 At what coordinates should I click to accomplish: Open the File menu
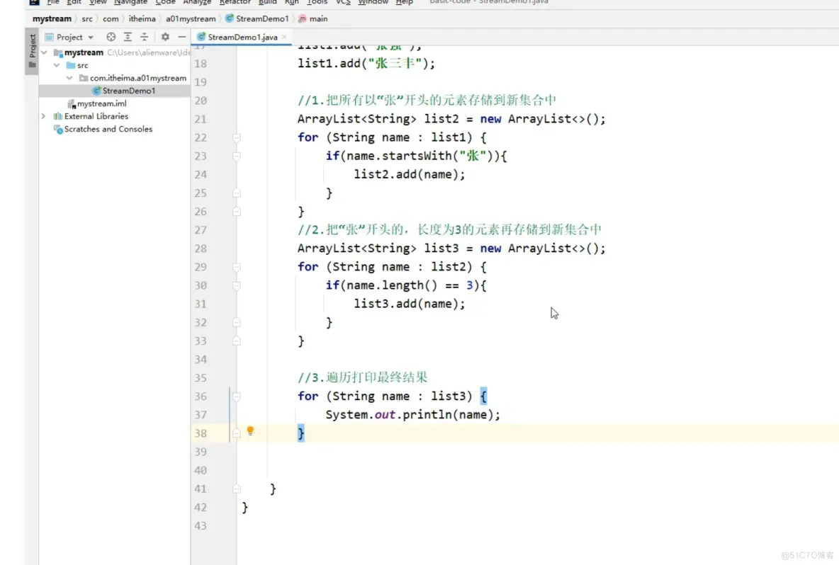point(53,2)
